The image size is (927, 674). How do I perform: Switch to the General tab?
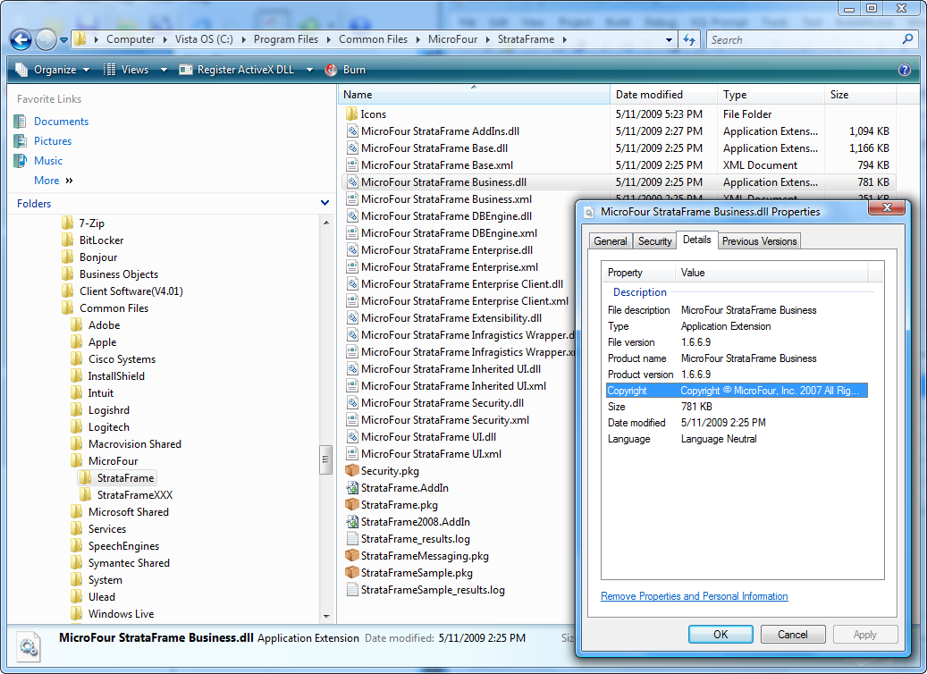pyautogui.click(x=611, y=241)
